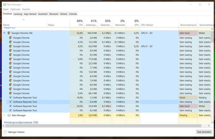Select the Hintergrundprozesse (39) section heading
The image size is (215, 139).
[21, 122]
